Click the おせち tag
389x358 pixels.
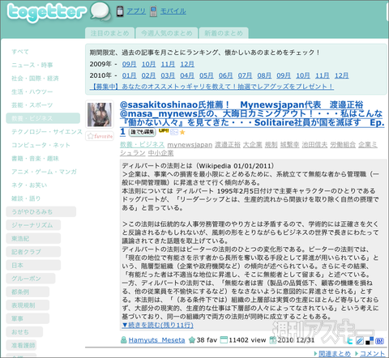point(24,332)
